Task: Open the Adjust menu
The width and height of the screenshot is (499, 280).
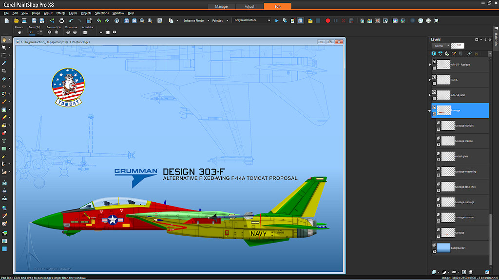Action: tap(48, 13)
